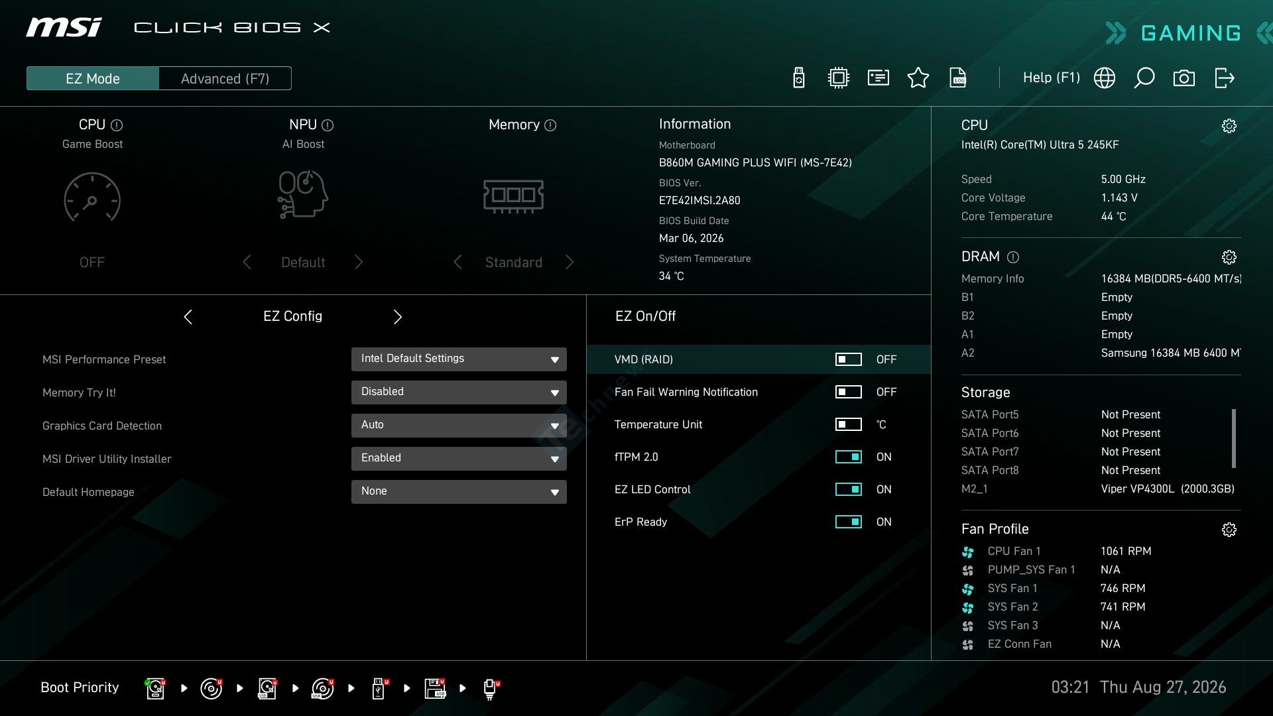Image resolution: width=1273 pixels, height=716 pixels.
Task: Open the search magnifier icon
Action: (1144, 78)
